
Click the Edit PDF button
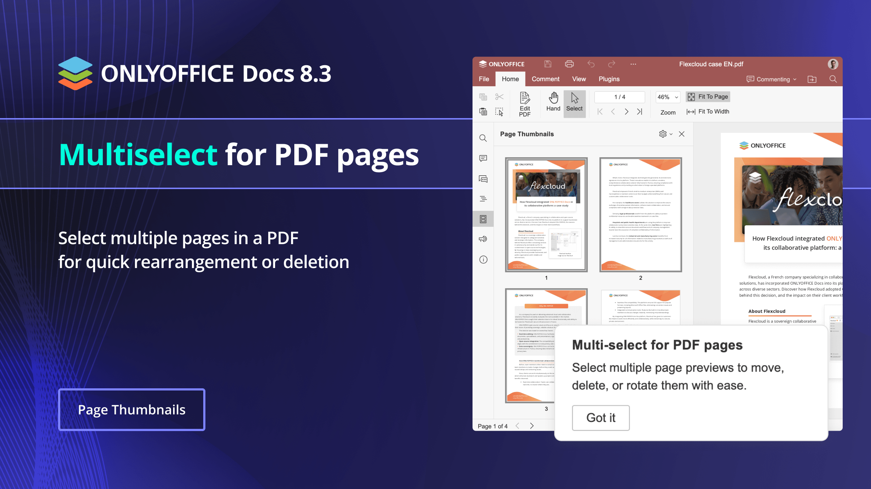tap(524, 104)
